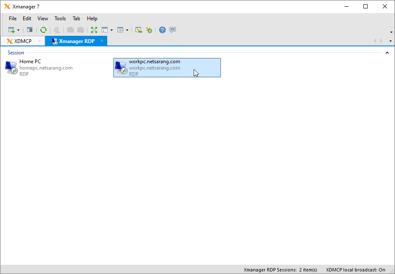Image resolution: width=395 pixels, height=274 pixels.
Task: Click the tab layout arrangement icon
Action: coord(120,30)
